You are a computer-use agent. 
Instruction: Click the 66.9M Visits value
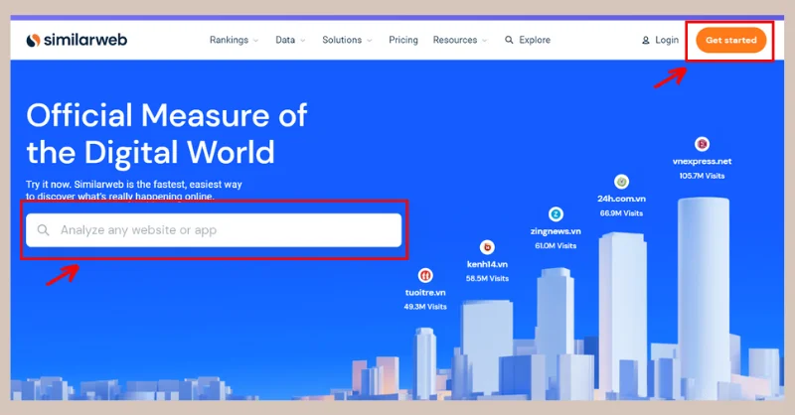[x=622, y=213]
